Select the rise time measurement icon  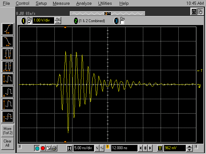(x=8, y=29)
